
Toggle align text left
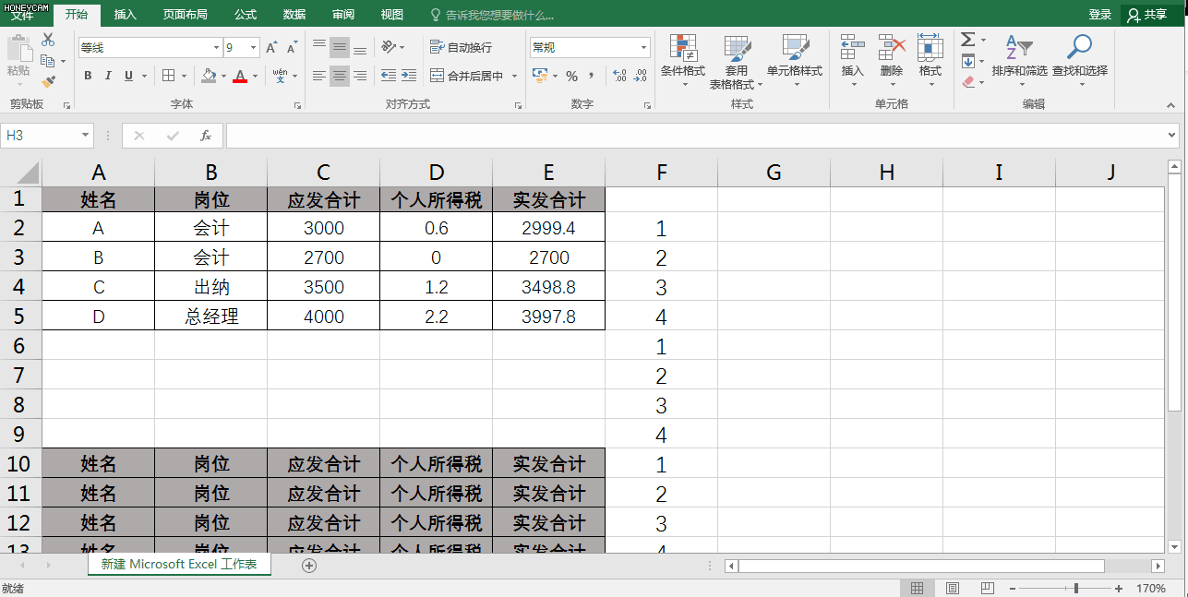319,76
